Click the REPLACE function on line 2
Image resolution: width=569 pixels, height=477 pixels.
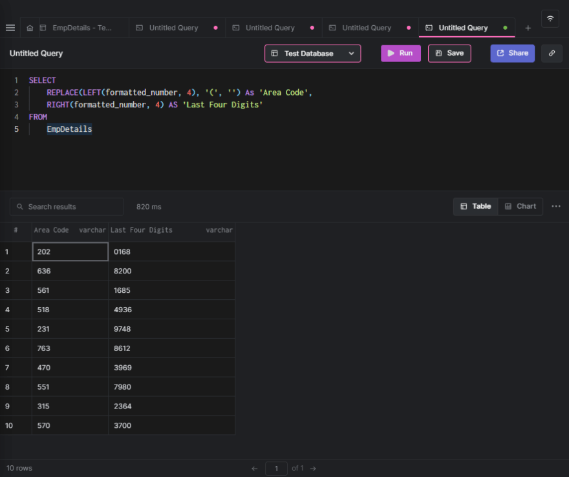(63, 92)
